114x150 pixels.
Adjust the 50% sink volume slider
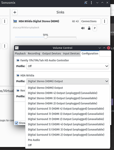click(46, 37)
